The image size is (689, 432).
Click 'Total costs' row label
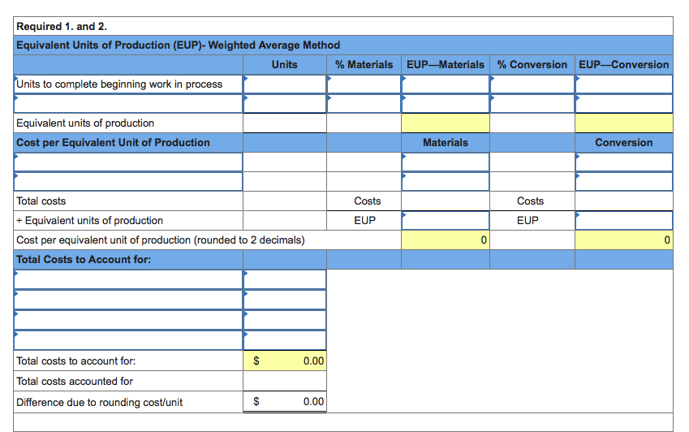41,201
